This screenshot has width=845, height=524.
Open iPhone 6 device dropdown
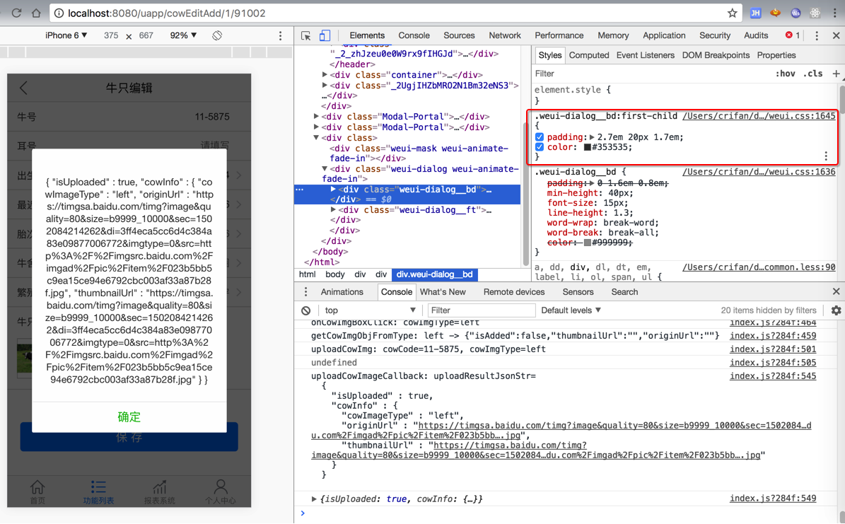[x=66, y=35]
